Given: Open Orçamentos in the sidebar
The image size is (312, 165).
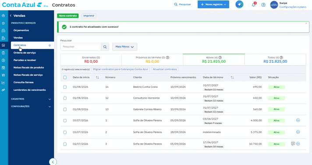Looking at the screenshot, I should tap(21, 31).
